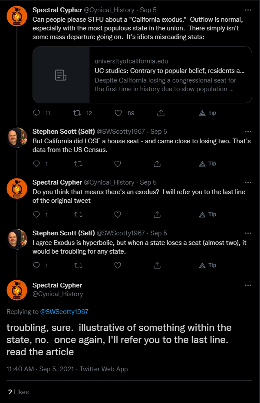Image resolution: width=260 pixels, height=403 pixels.
Task: Like the 'Exodus is hyperbolic' tweet
Action: pos(118,265)
